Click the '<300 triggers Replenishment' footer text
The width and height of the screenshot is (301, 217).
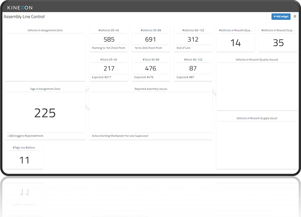pyautogui.click(x=25, y=136)
